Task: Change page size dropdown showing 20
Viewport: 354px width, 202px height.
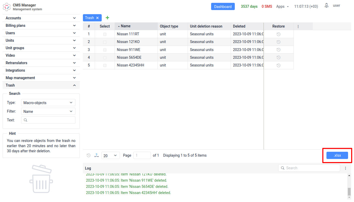Action: (110, 155)
